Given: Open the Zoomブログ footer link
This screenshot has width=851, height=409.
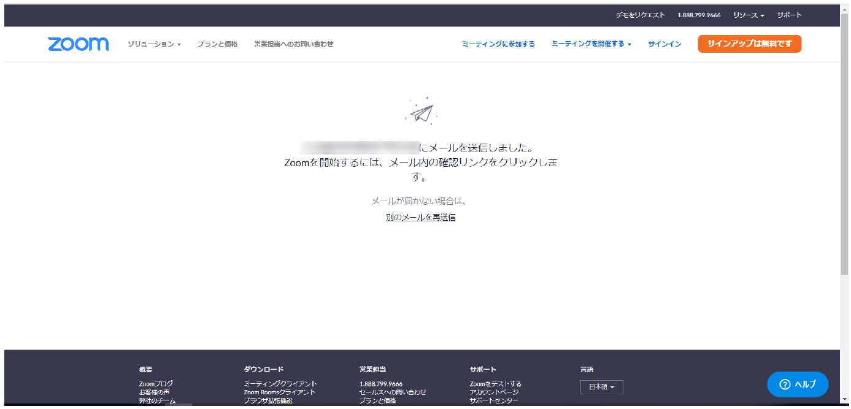Looking at the screenshot, I should 156,384.
